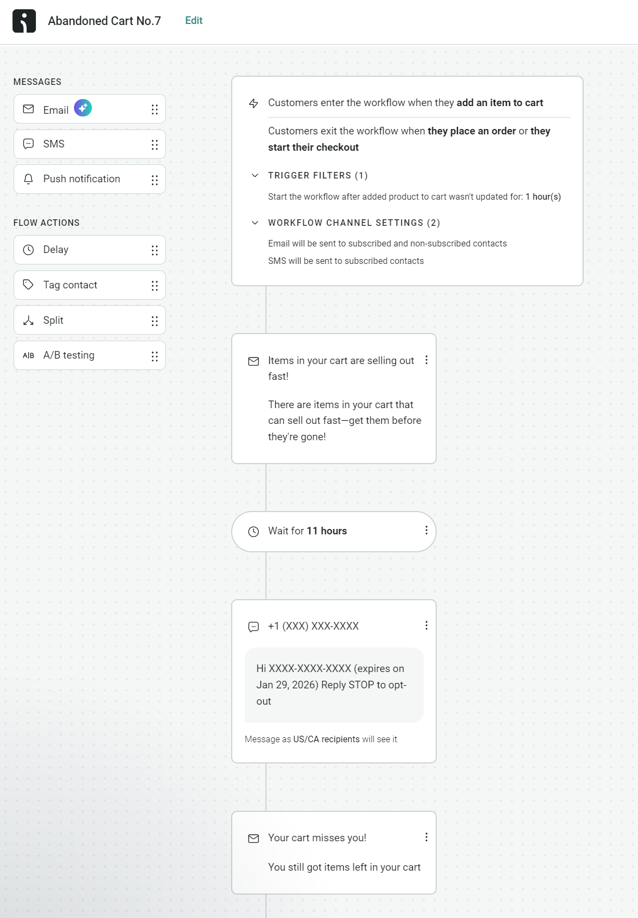Click the lightning trigger icon on workflow card
This screenshot has height=918, width=638.
tap(253, 102)
